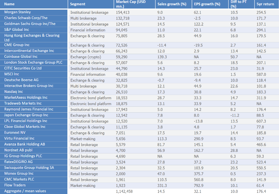Click the Monex Group Inc name
Screen dimensions: 279x194
(x=19, y=174)
